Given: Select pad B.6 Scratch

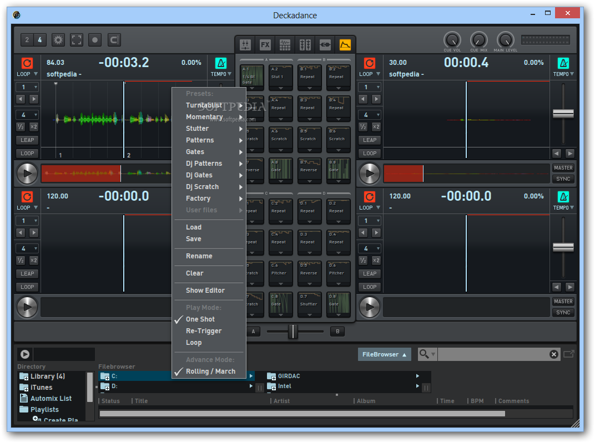Looking at the screenshot, I should 339,139.
